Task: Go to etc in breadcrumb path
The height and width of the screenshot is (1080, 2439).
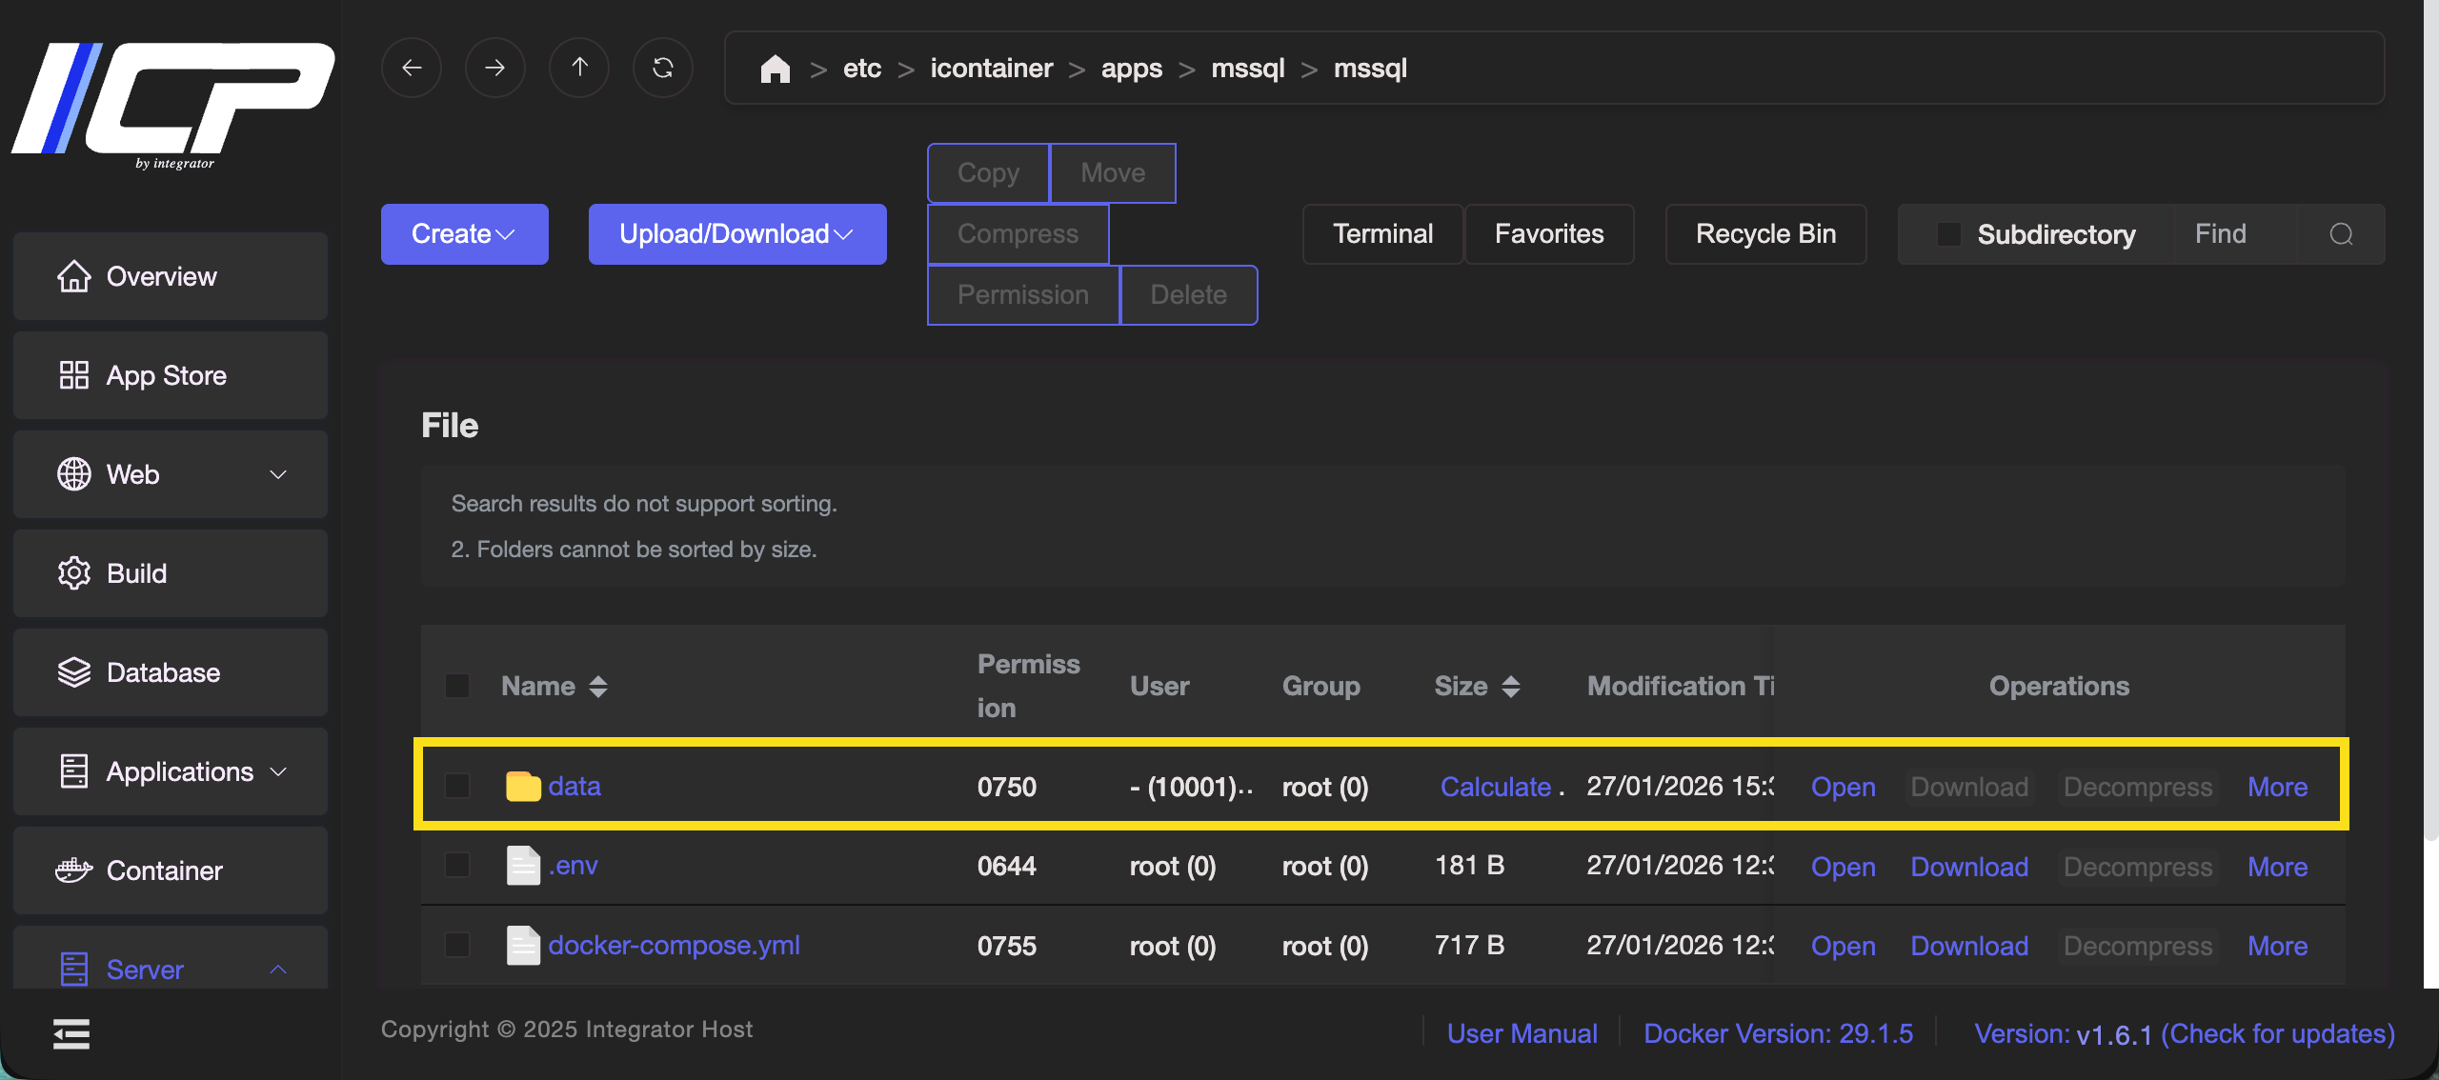Action: (x=862, y=69)
